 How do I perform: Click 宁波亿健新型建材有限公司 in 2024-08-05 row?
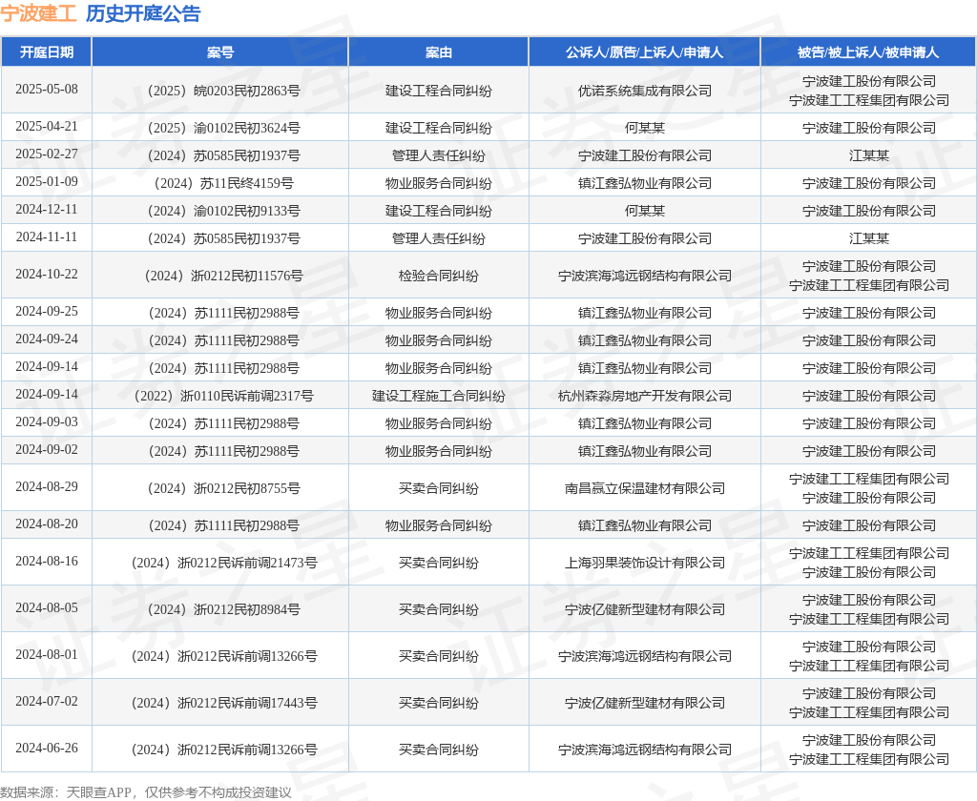(x=644, y=609)
